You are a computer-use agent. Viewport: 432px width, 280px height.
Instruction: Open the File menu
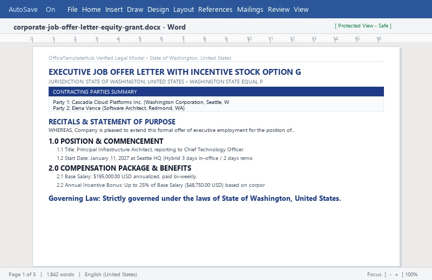pyautogui.click(x=72, y=9)
